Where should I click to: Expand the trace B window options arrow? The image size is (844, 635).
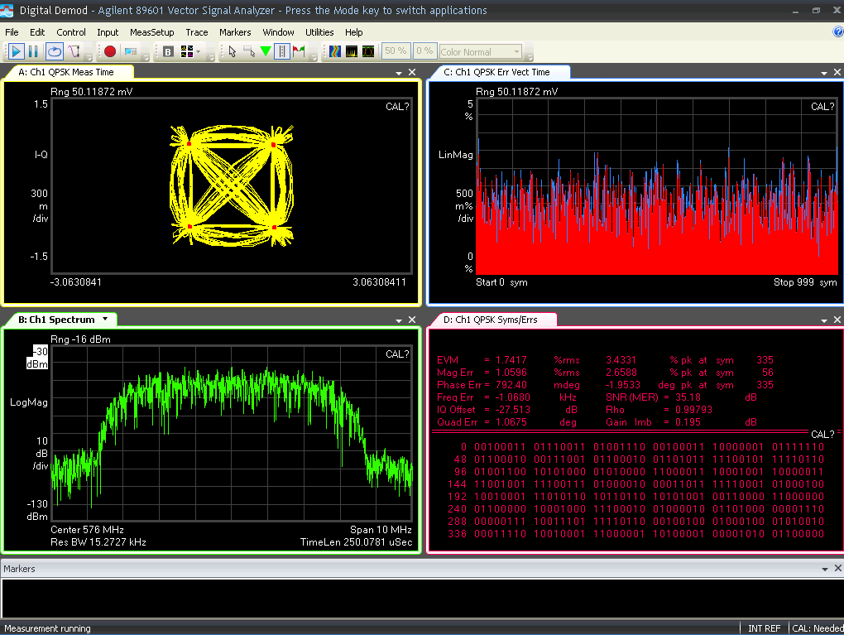(x=399, y=320)
